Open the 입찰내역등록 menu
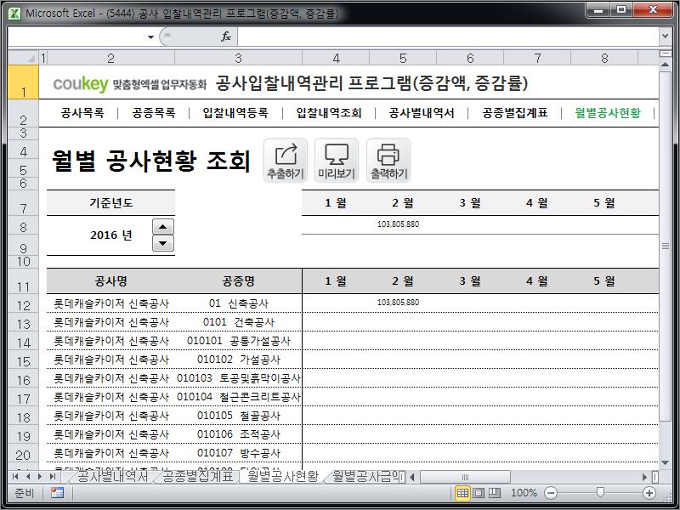680x510 pixels. point(235,113)
